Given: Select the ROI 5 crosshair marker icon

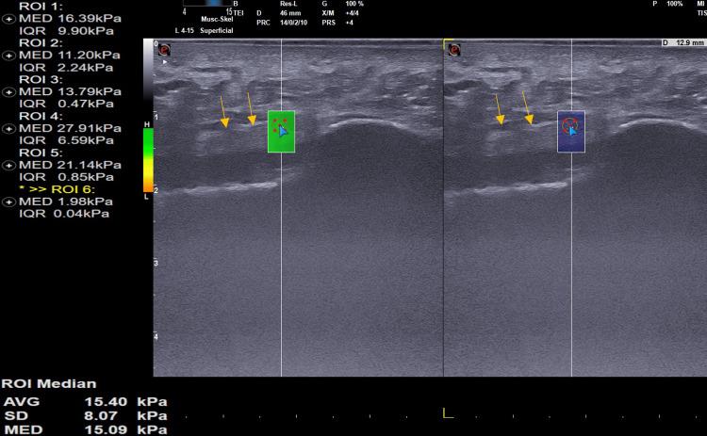Looking at the screenshot, I should pyautogui.click(x=9, y=164).
